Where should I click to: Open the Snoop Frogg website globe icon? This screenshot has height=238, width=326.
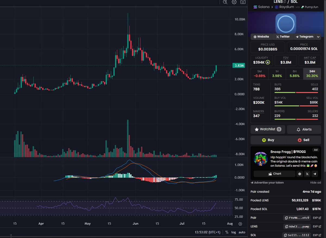300,174
